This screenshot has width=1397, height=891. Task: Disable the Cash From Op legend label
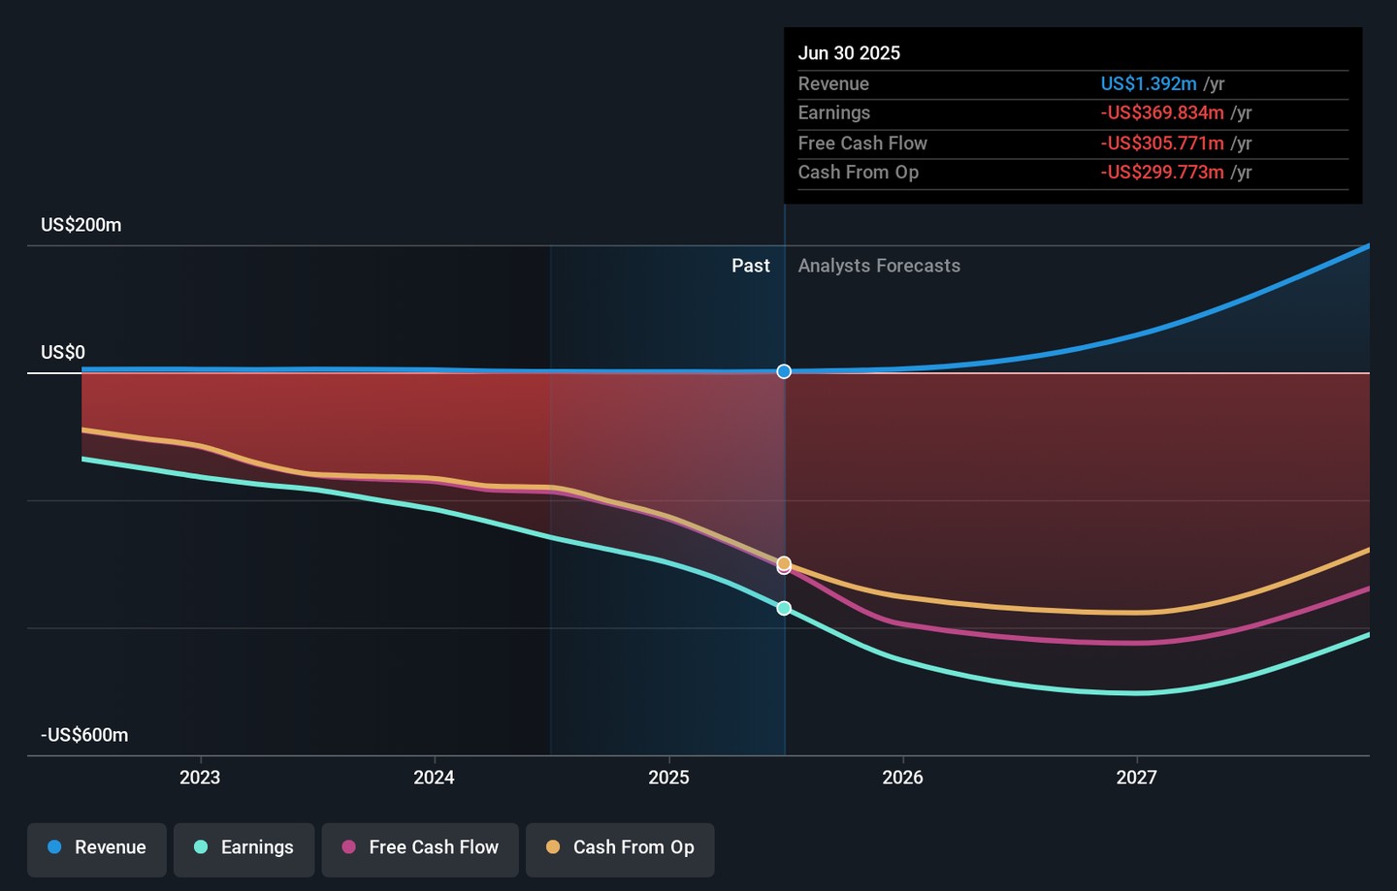634,847
